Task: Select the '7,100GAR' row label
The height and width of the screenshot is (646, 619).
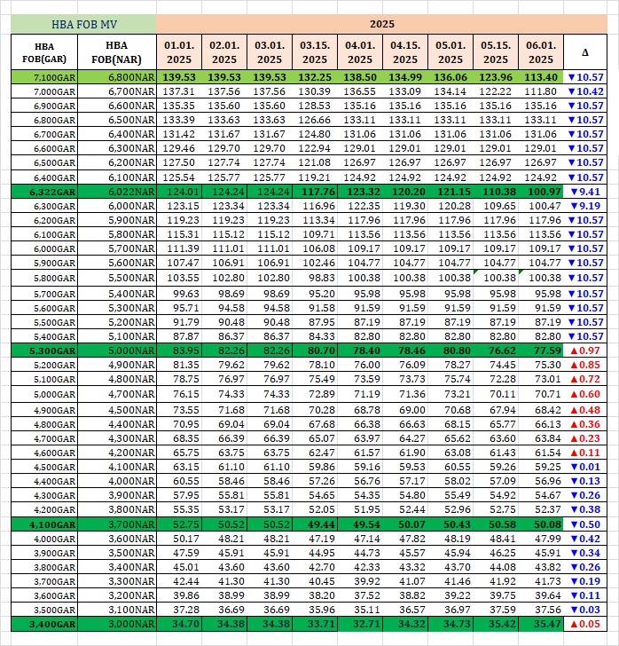Action: (44, 77)
